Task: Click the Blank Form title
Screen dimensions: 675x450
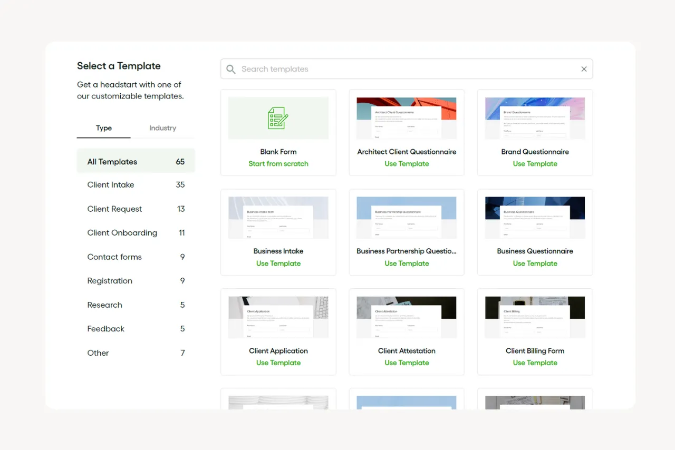Action: (278, 152)
